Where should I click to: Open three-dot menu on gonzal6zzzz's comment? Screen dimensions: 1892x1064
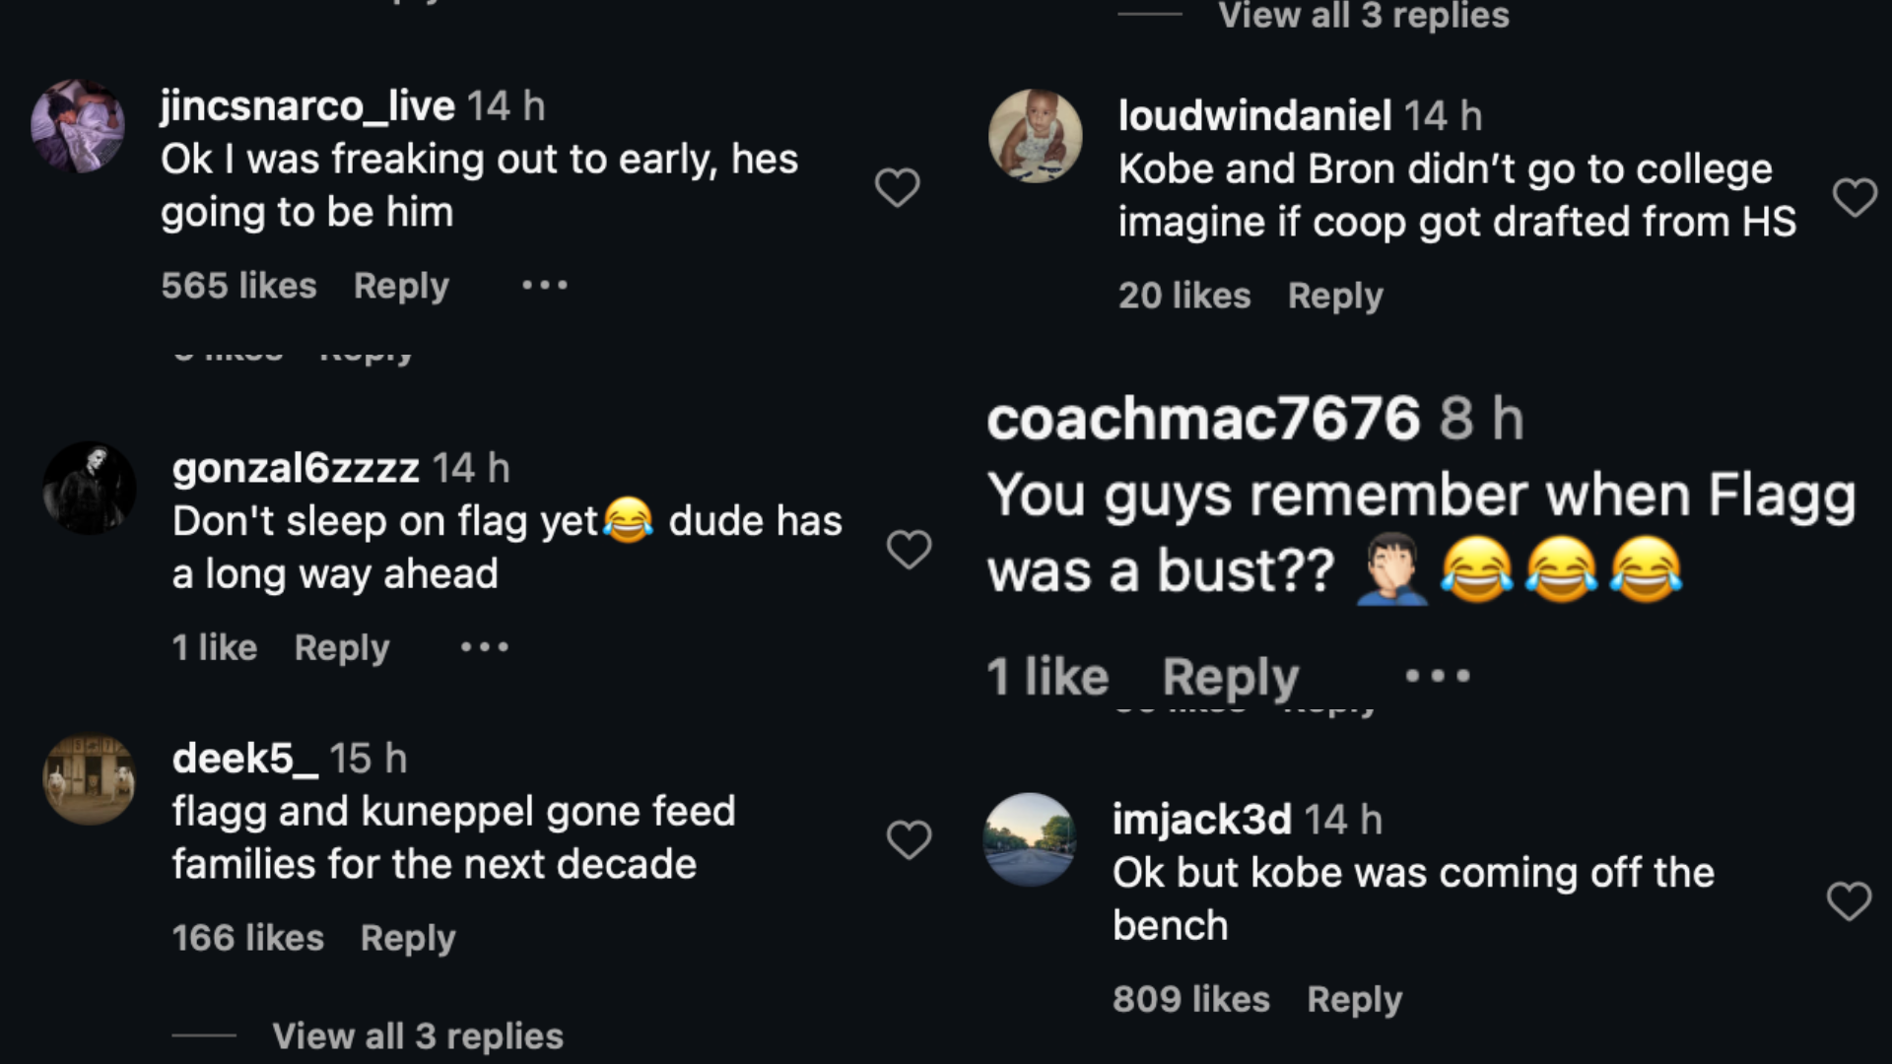coord(485,647)
